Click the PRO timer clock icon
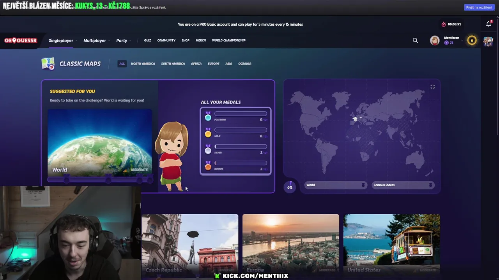 point(444,24)
